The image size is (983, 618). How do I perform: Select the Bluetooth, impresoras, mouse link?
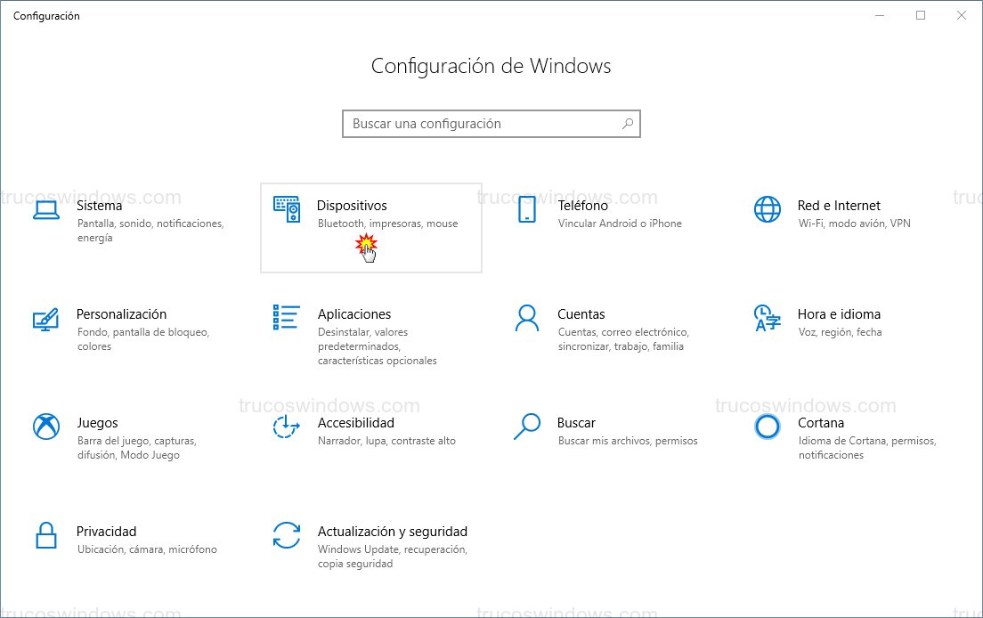386,224
